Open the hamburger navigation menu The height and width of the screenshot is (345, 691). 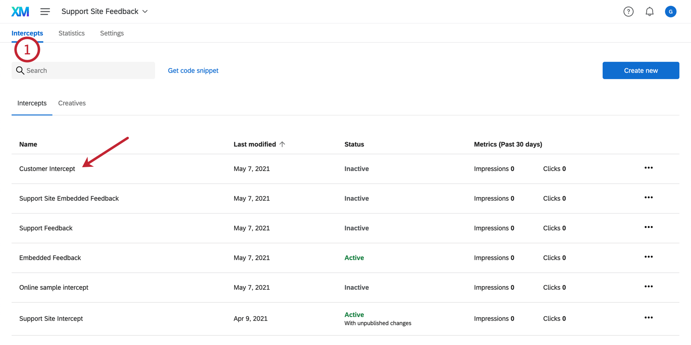pos(45,12)
